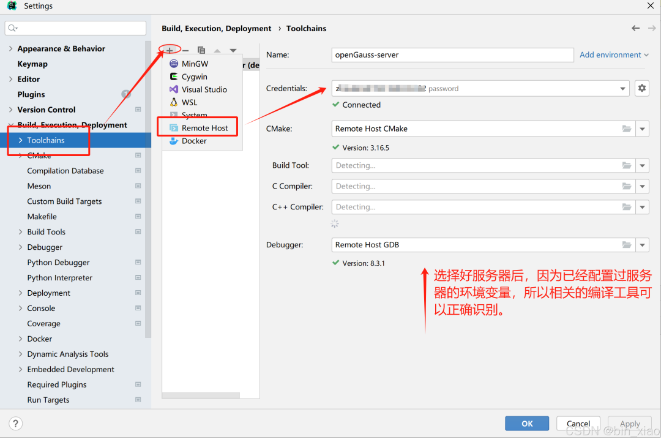Move toolchain down in list

233,51
